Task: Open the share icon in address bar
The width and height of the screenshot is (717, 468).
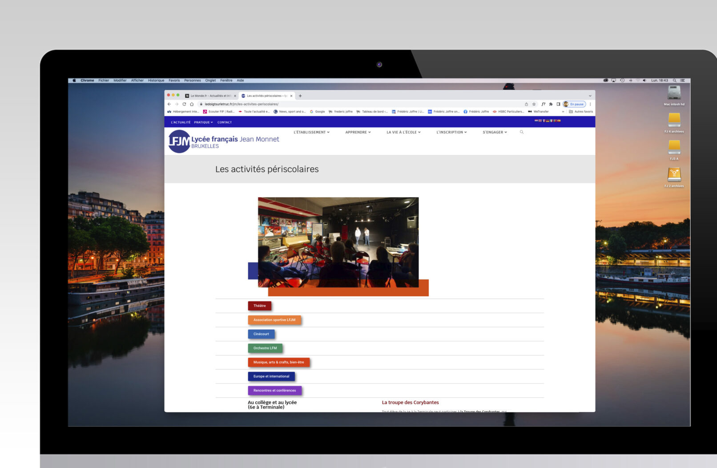Action: pos(526,104)
